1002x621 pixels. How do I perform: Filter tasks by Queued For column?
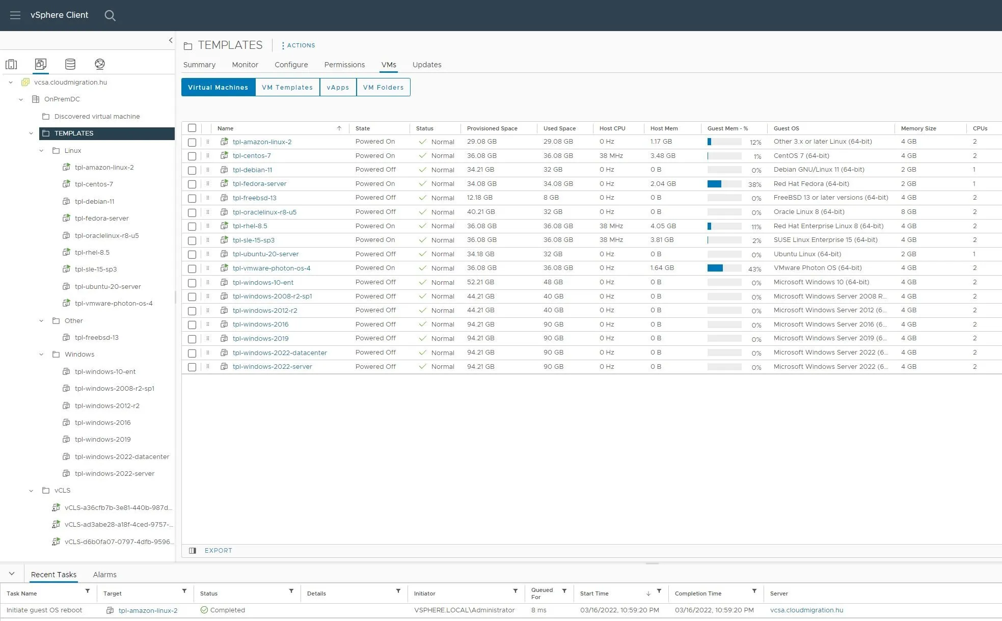564,591
